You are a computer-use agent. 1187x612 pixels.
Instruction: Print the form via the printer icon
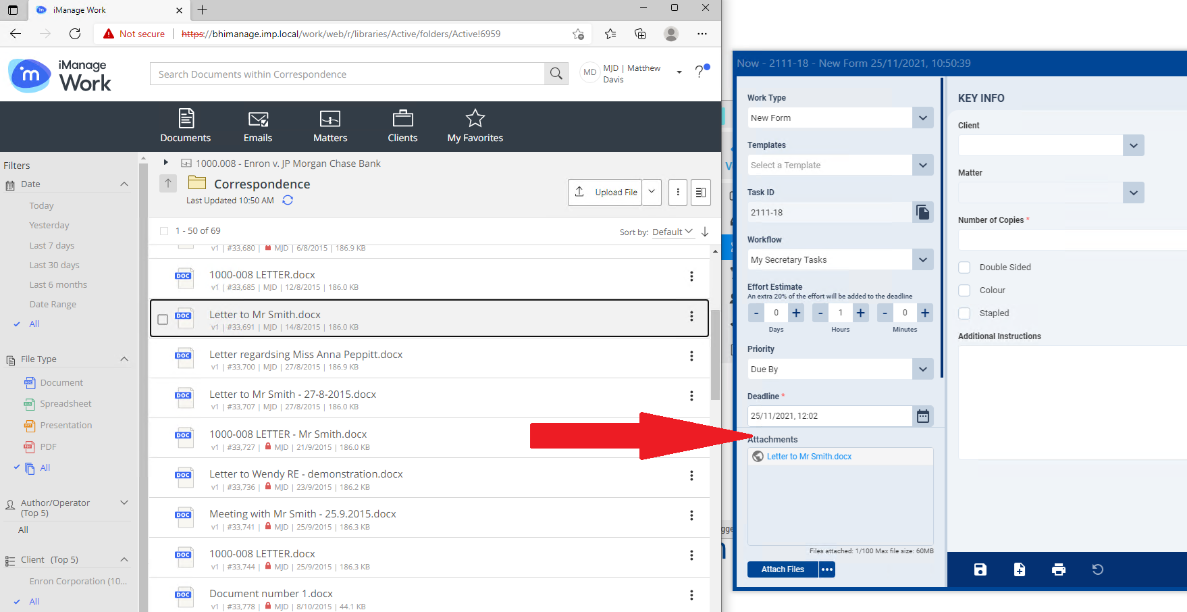click(1058, 569)
